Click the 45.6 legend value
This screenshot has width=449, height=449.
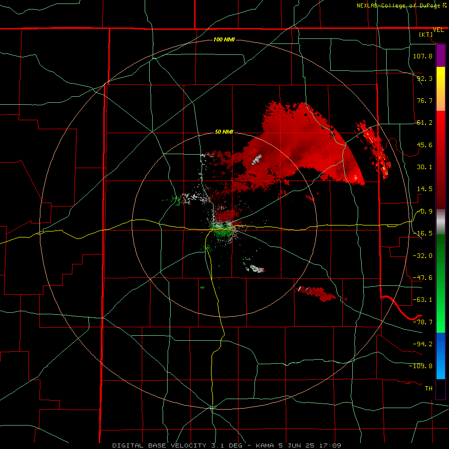[x=425, y=145]
